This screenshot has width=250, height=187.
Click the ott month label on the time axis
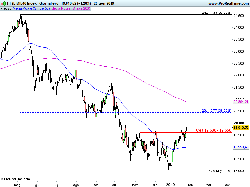click(114, 185)
